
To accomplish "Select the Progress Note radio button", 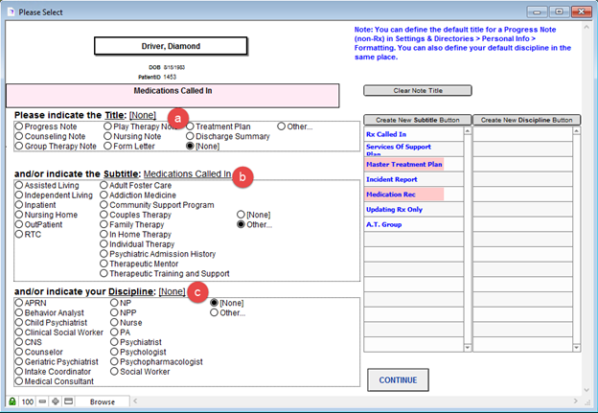I will pyautogui.click(x=19, y=126).
